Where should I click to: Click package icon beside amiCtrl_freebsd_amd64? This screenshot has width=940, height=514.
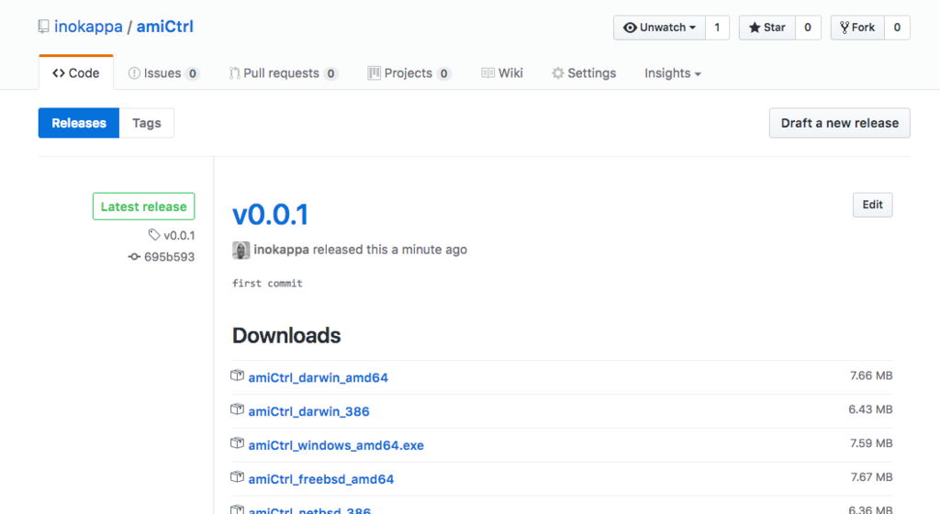click(x=238, y=477)
